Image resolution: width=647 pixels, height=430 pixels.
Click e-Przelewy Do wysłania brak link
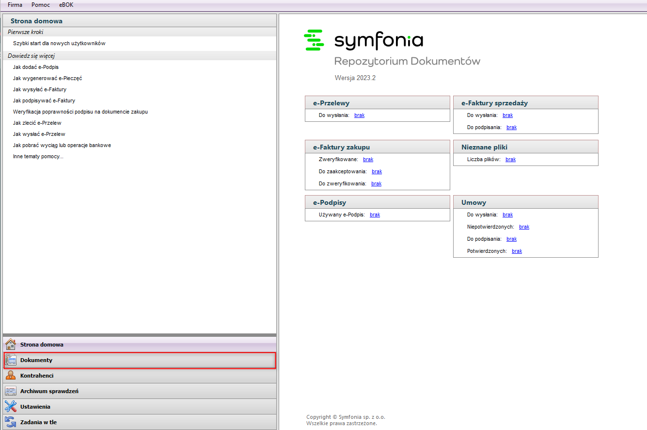(359, 115)
